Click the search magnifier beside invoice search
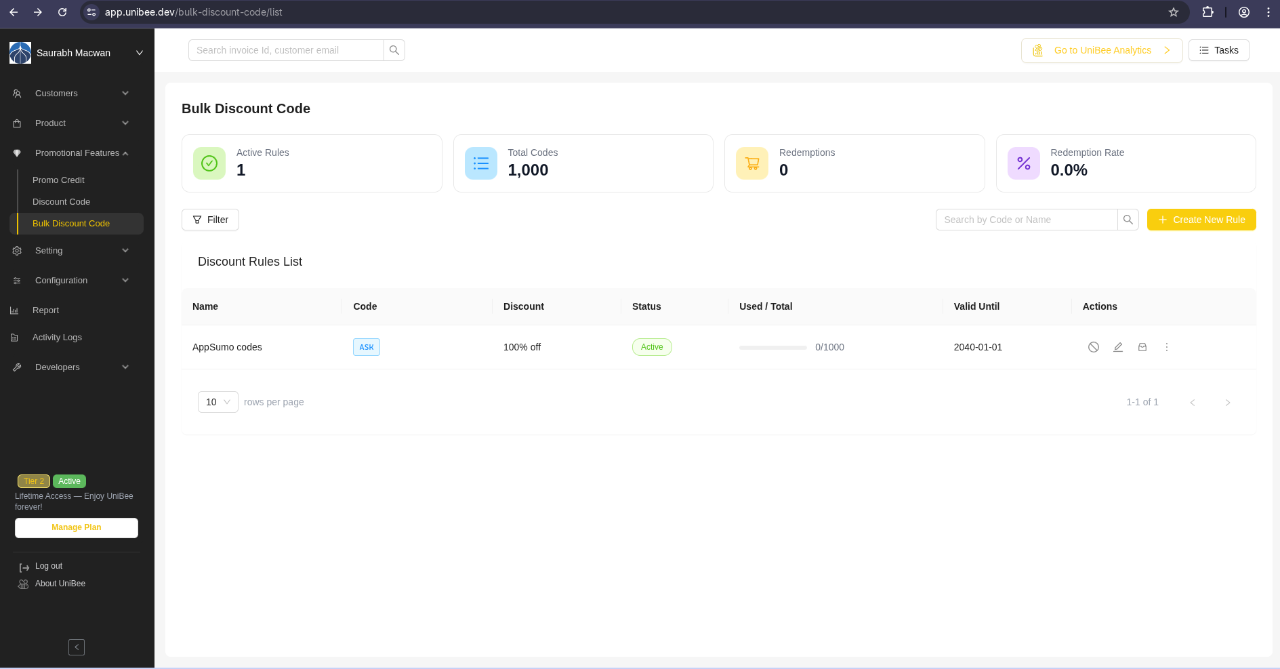 (394, 50)
